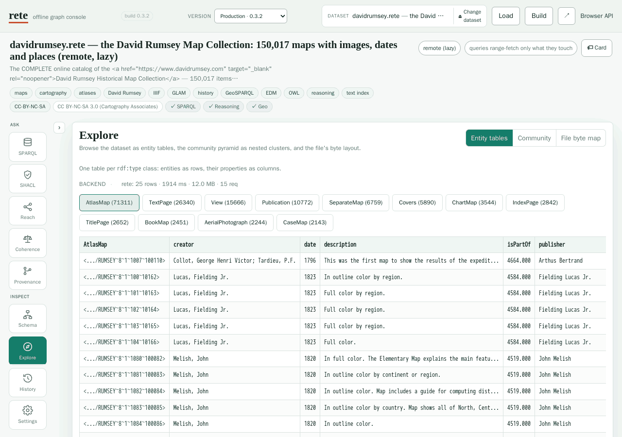Image resolution: width=622 pixels, height=437 pixels.
Task: Open the Schema inspector
Action: tap(28, 319)
